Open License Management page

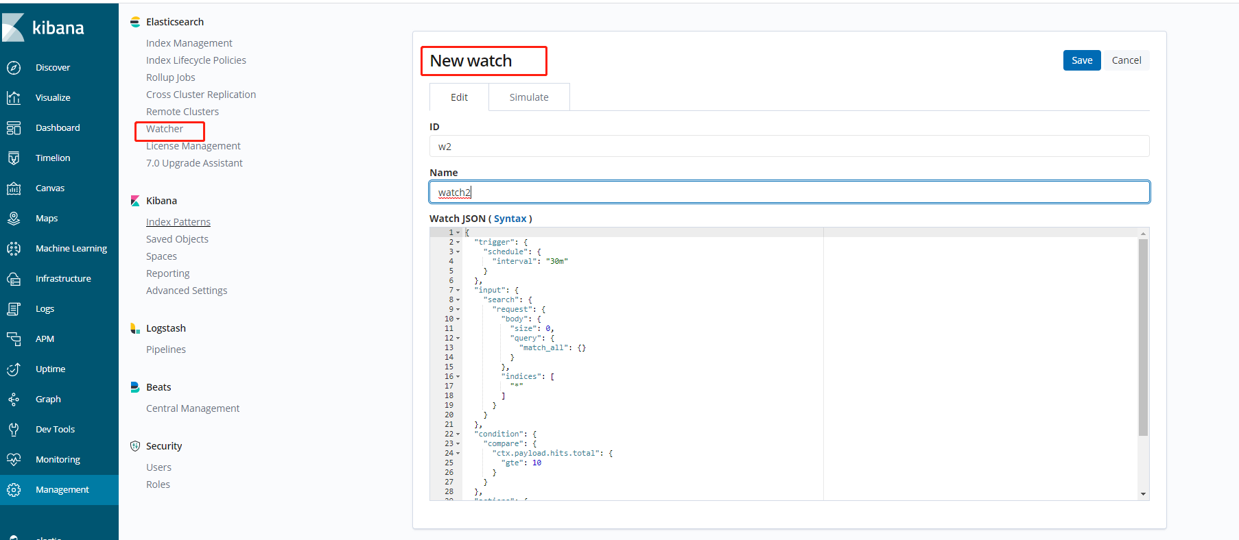[193, 146]
